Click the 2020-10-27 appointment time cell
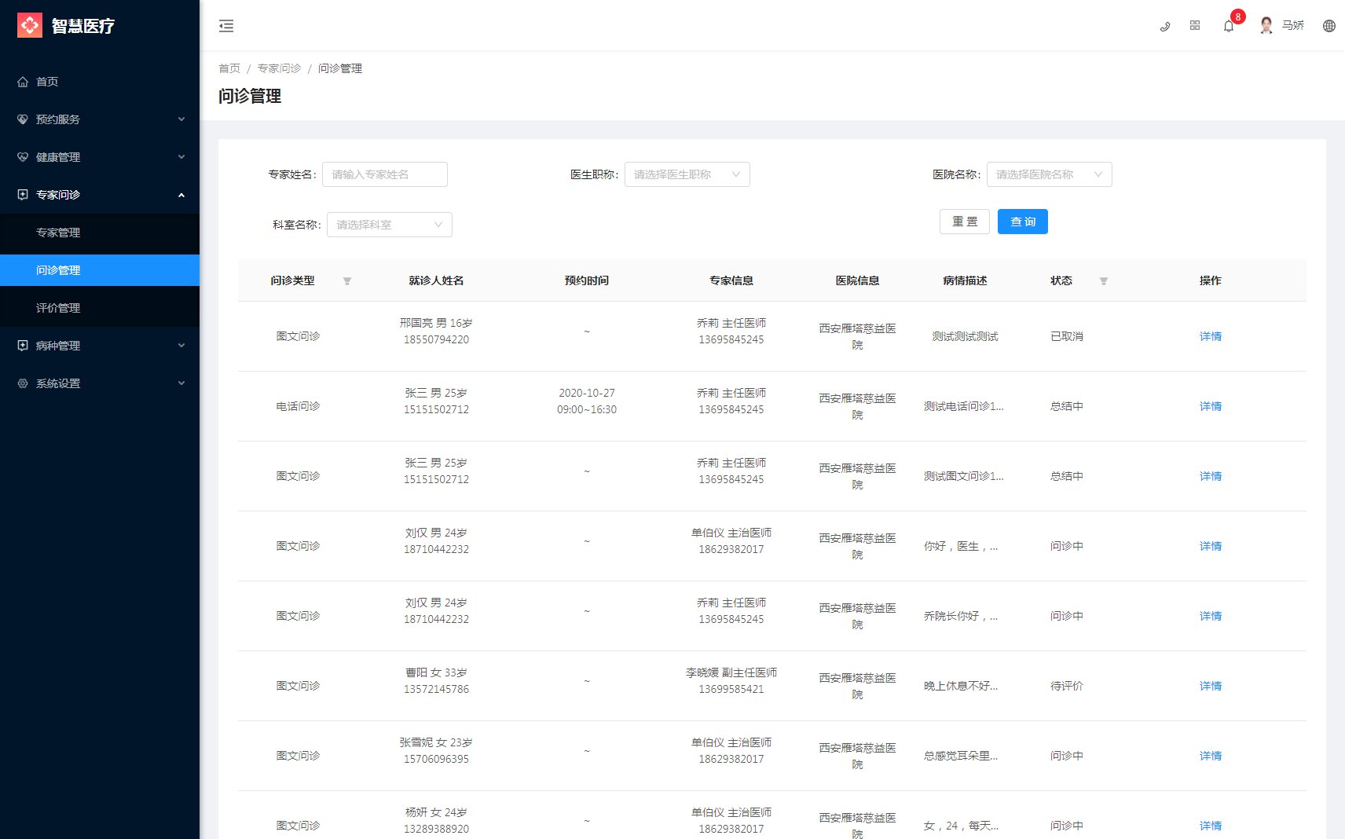1345x839 pixels. tap(587, 401)
